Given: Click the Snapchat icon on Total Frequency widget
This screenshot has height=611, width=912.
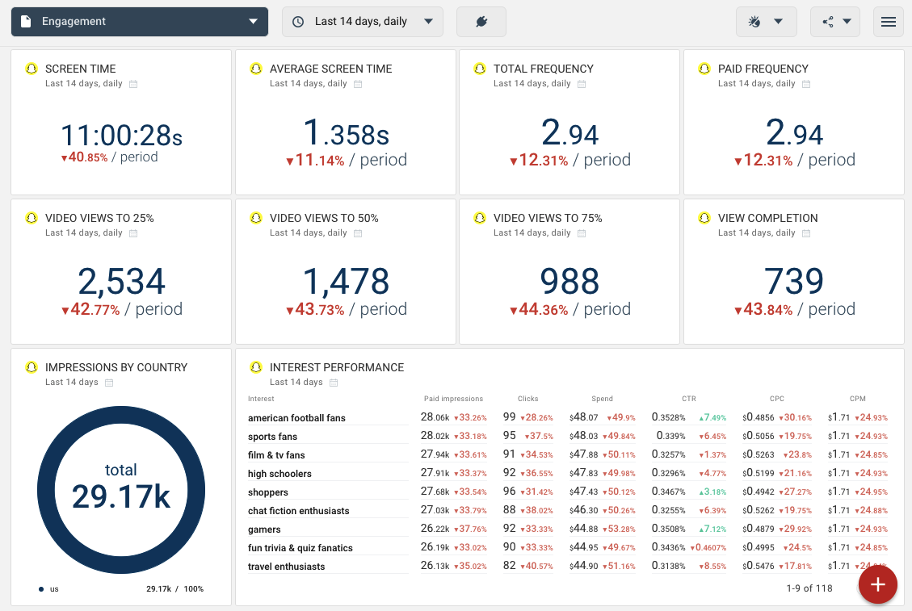Looking at the screenshot, I should point(480,69).
